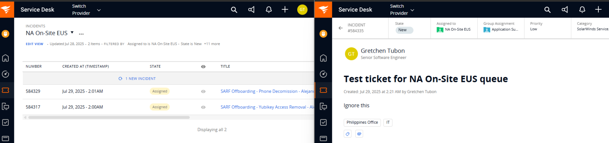Open the three-dots menu next to NA On-Site EUS
The image size is (609, 143).
click(81, 34)
